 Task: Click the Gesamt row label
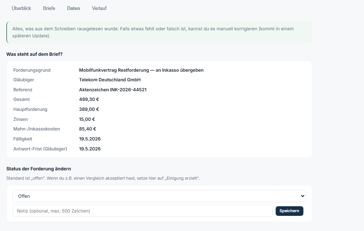21,99
